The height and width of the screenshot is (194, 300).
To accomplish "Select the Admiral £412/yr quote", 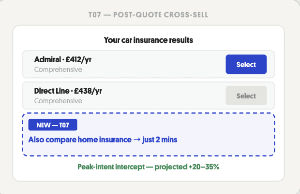I will [x=246, y=64].
